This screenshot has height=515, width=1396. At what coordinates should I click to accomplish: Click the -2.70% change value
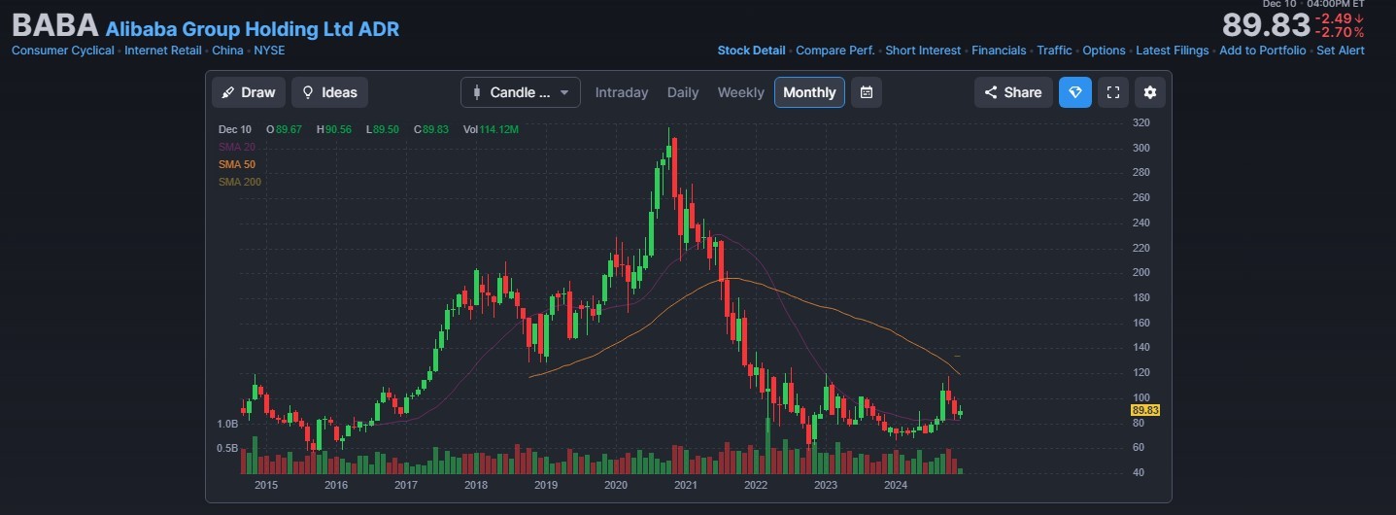(1340, 32)
